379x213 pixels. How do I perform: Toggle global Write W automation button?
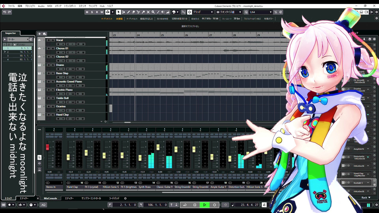click(x=102, y=12)
